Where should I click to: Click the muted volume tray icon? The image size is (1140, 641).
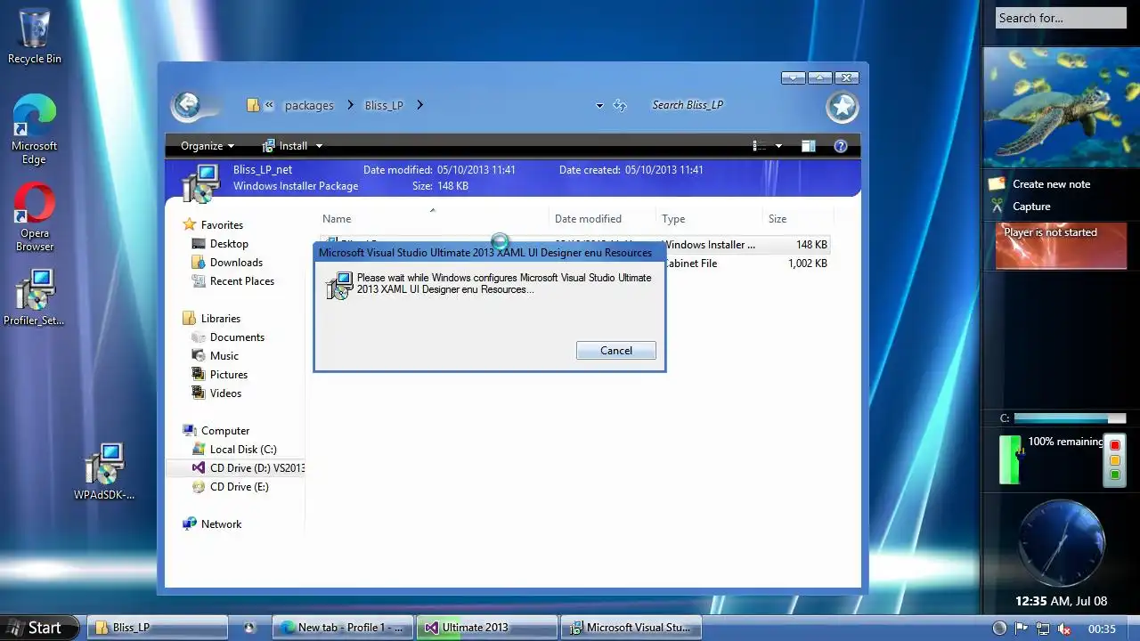tap(1063, 629)
